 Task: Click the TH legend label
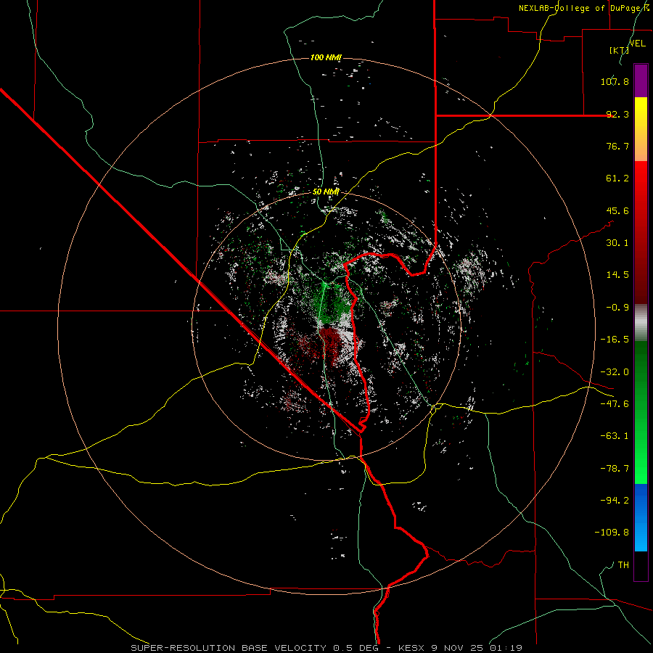(x=623, y=565)
